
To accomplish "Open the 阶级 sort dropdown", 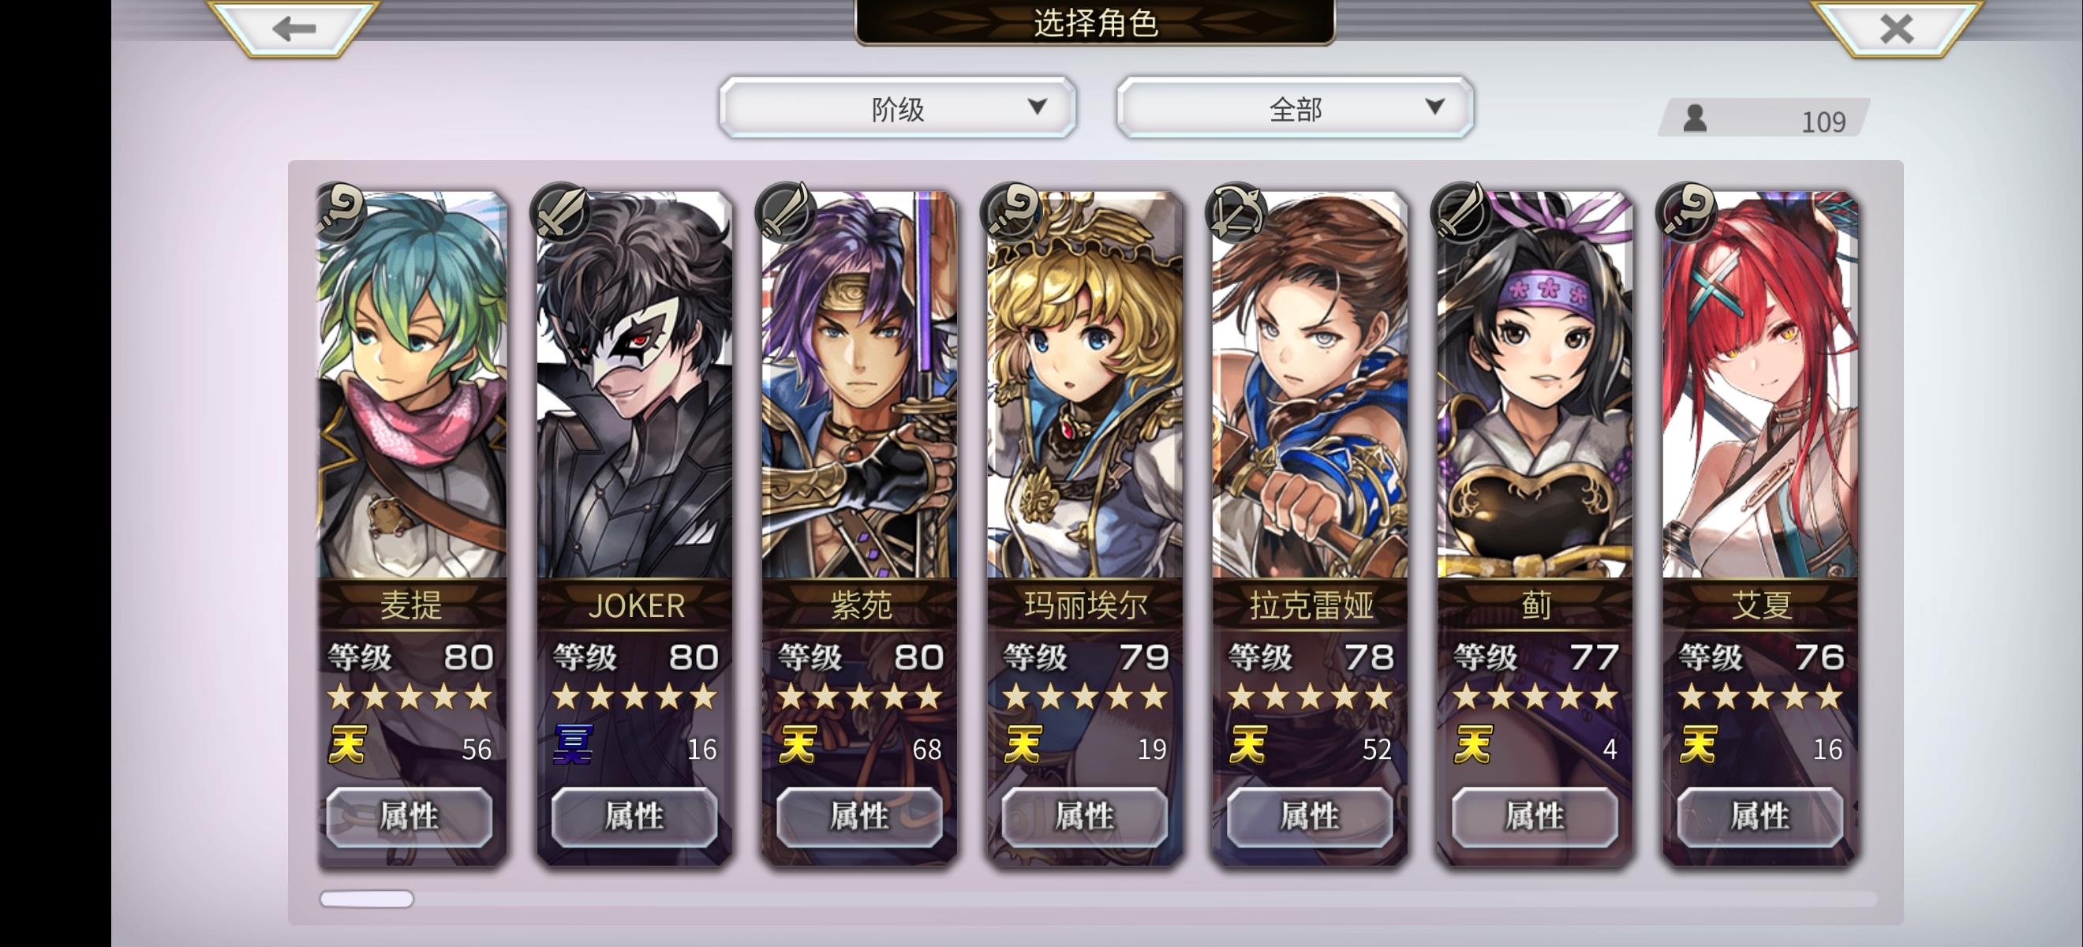I will click(898, 107).
